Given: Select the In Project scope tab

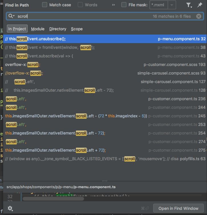Looking at the screenshot, I should [17, 29].
